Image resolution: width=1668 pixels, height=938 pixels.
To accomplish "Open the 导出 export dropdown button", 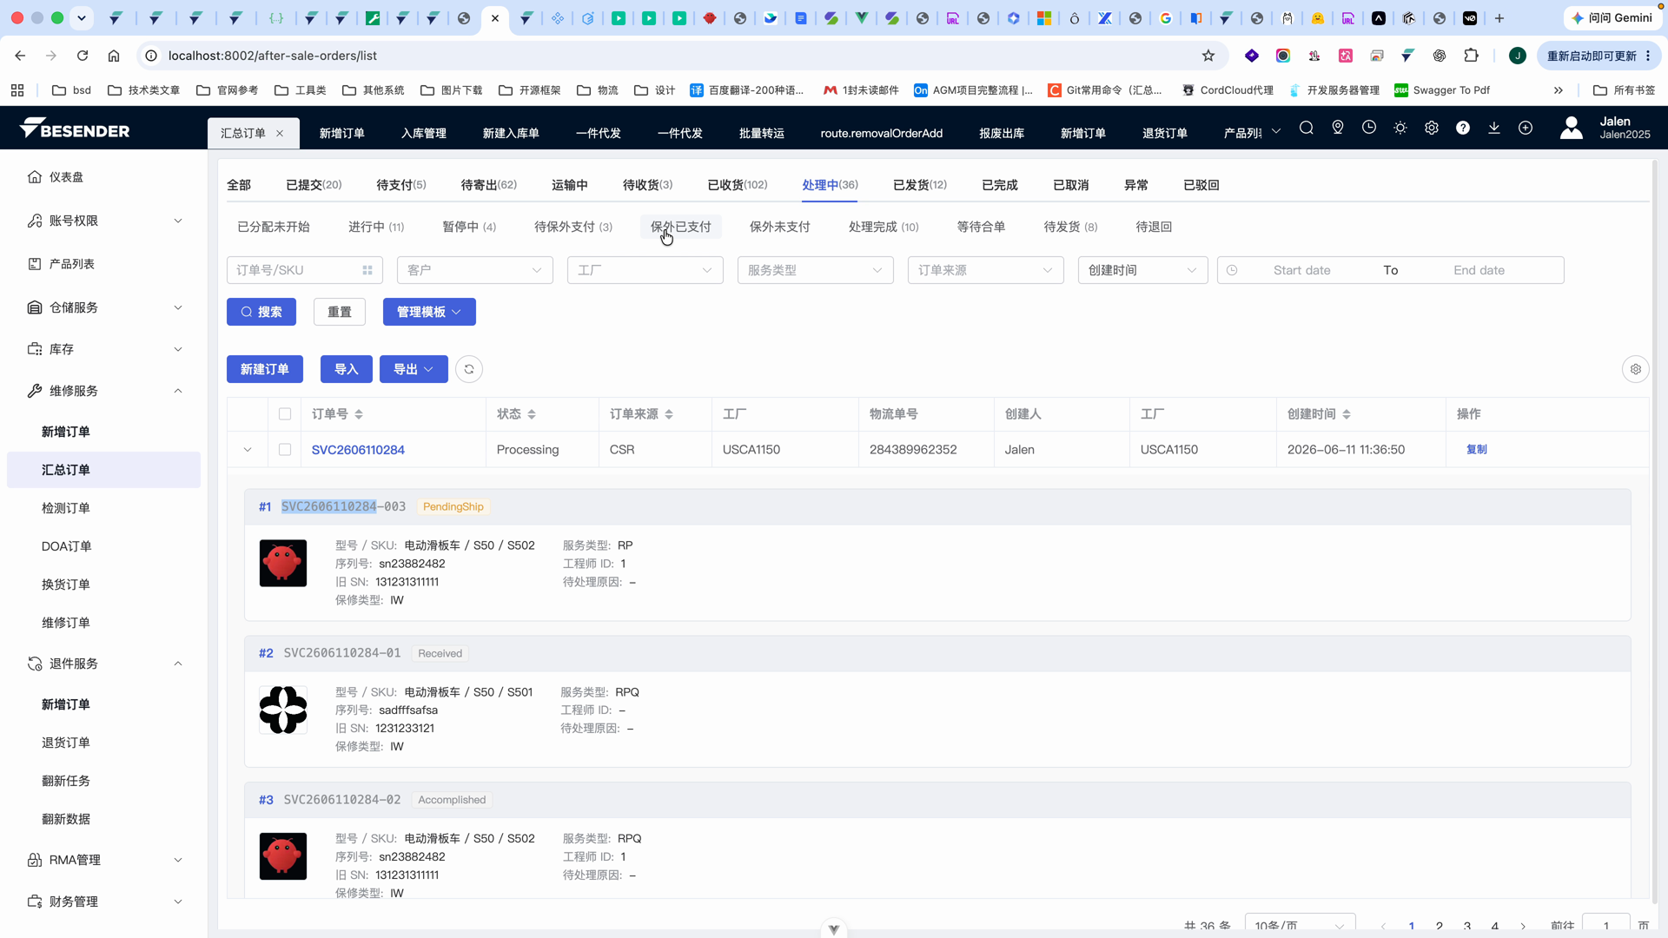I will [x=414, y=369].
